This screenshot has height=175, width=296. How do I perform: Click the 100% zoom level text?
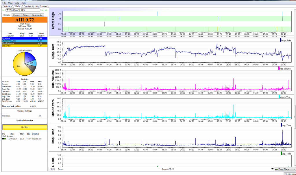tap(53, 169)
